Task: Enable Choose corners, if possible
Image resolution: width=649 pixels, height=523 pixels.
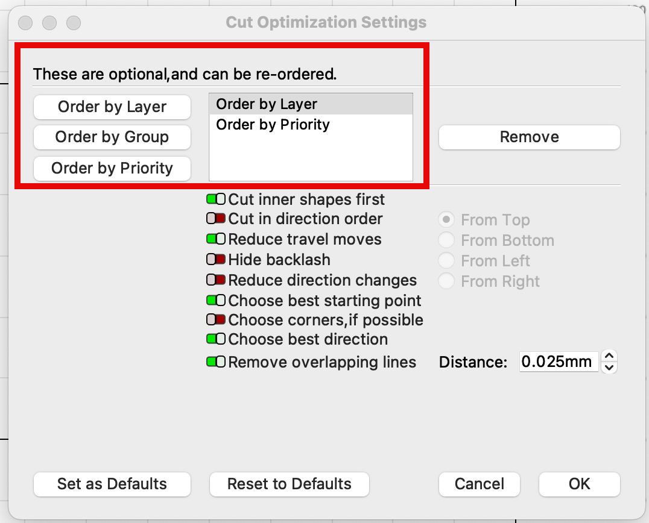Action: click(216, 320)
